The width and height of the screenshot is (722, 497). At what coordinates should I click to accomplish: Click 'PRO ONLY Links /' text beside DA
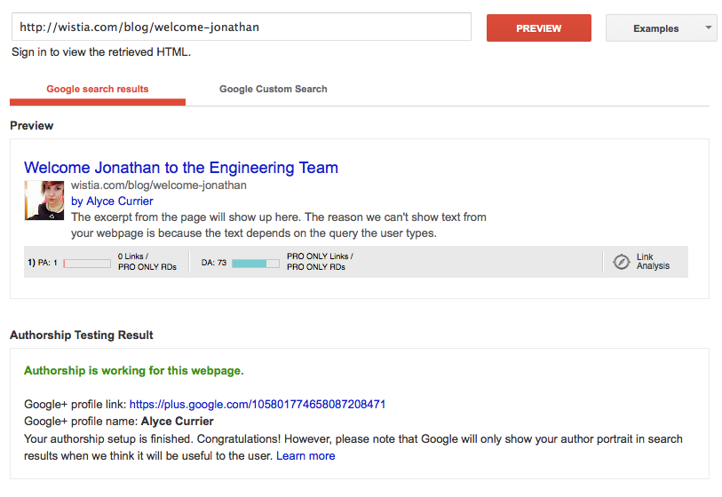[320, 256]
